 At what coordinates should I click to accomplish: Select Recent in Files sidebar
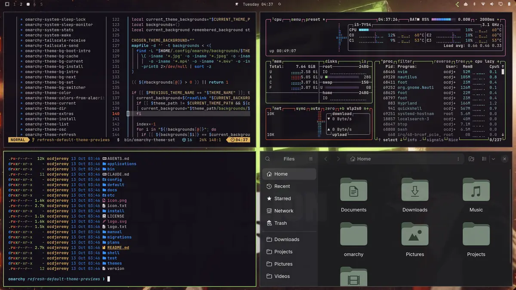click(x=289, y=186)
